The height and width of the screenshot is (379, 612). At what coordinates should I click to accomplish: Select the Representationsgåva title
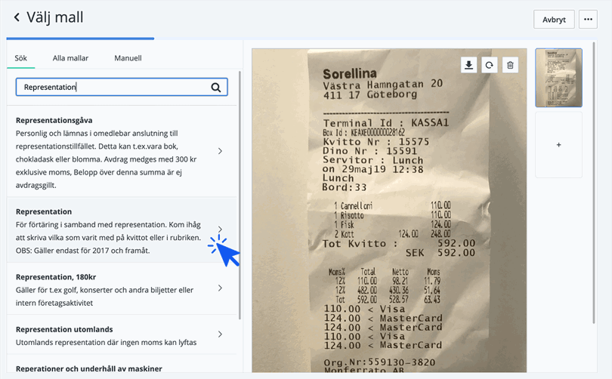(x=54, y=121)
